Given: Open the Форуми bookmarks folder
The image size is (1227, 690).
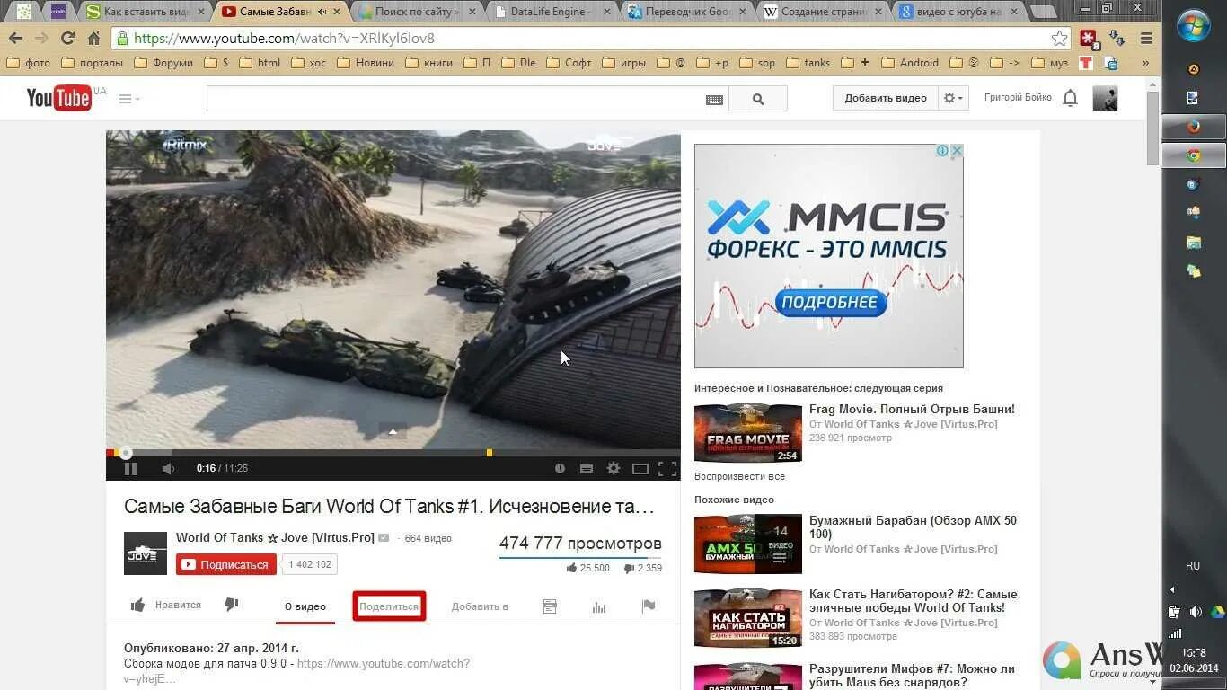Looking at the screenshot, I should 163,63.
